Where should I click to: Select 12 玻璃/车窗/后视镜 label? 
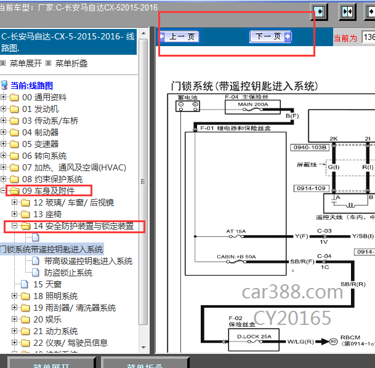click(74, 202)
